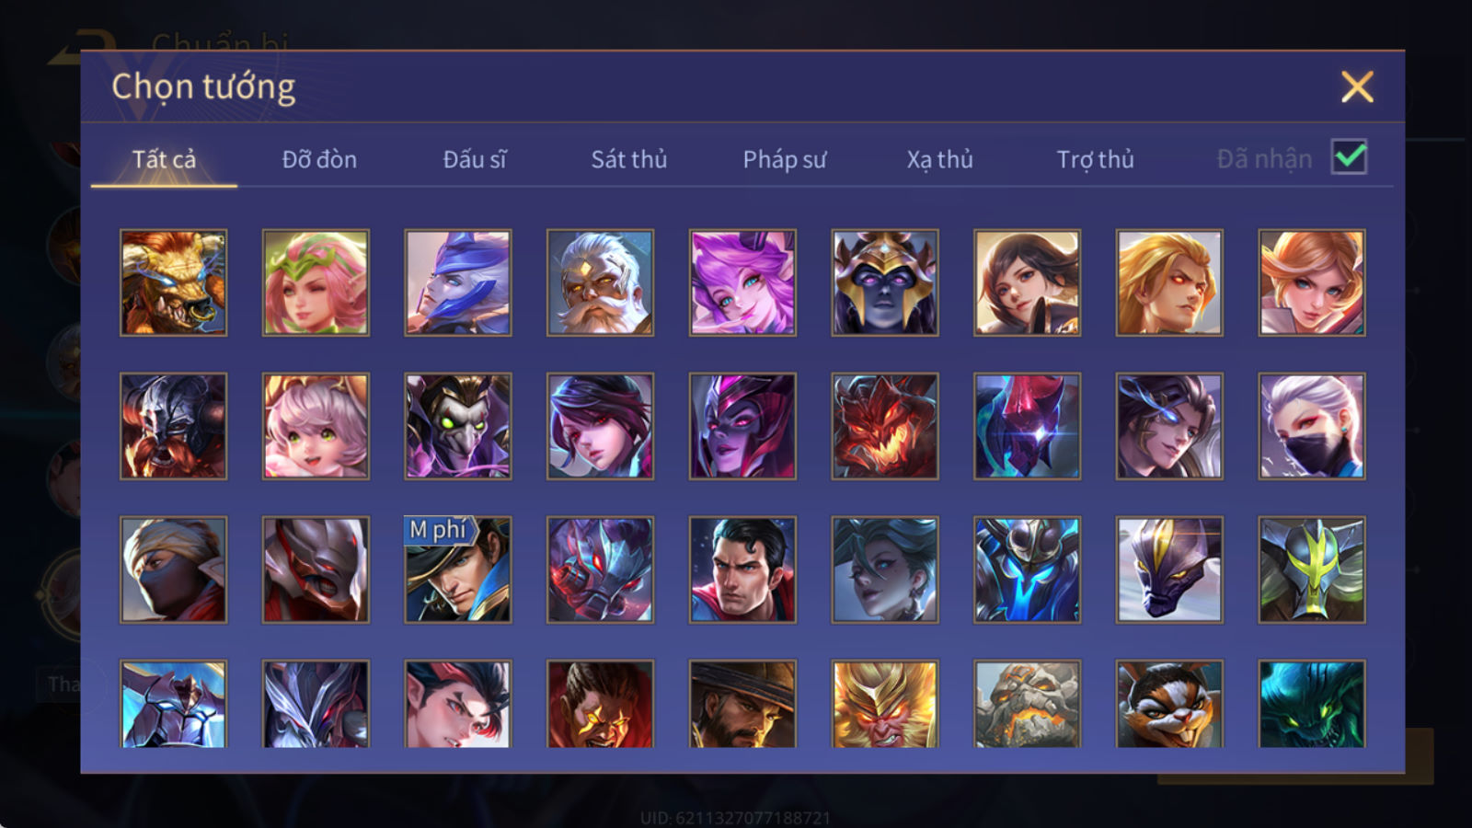The width and height of the screenshot is (1472, 828).
Task: Pick the green-eyed joker hero portrait
Action: click(458, 426)
